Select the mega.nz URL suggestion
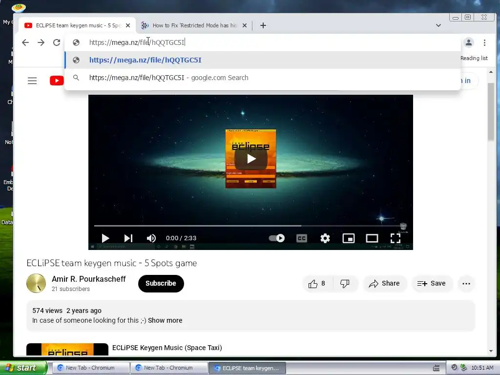The image size is (500, 375). click(x=263, y=60)
